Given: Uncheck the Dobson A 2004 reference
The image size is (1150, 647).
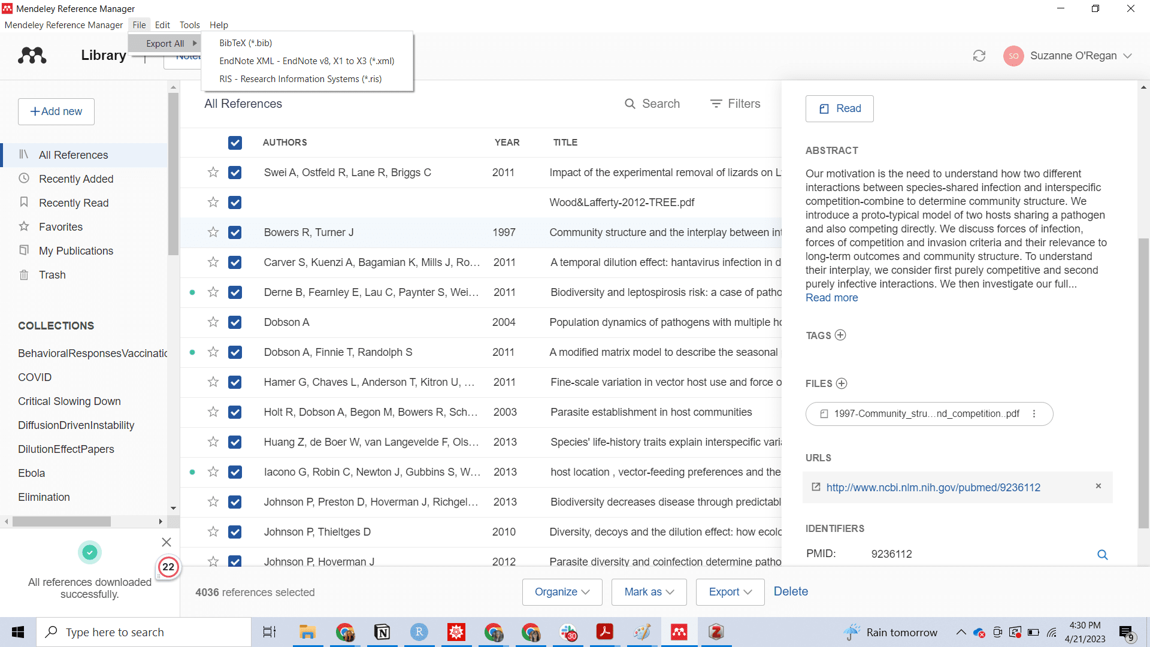Looking at the screenshot, I should (x=235, y=322).
